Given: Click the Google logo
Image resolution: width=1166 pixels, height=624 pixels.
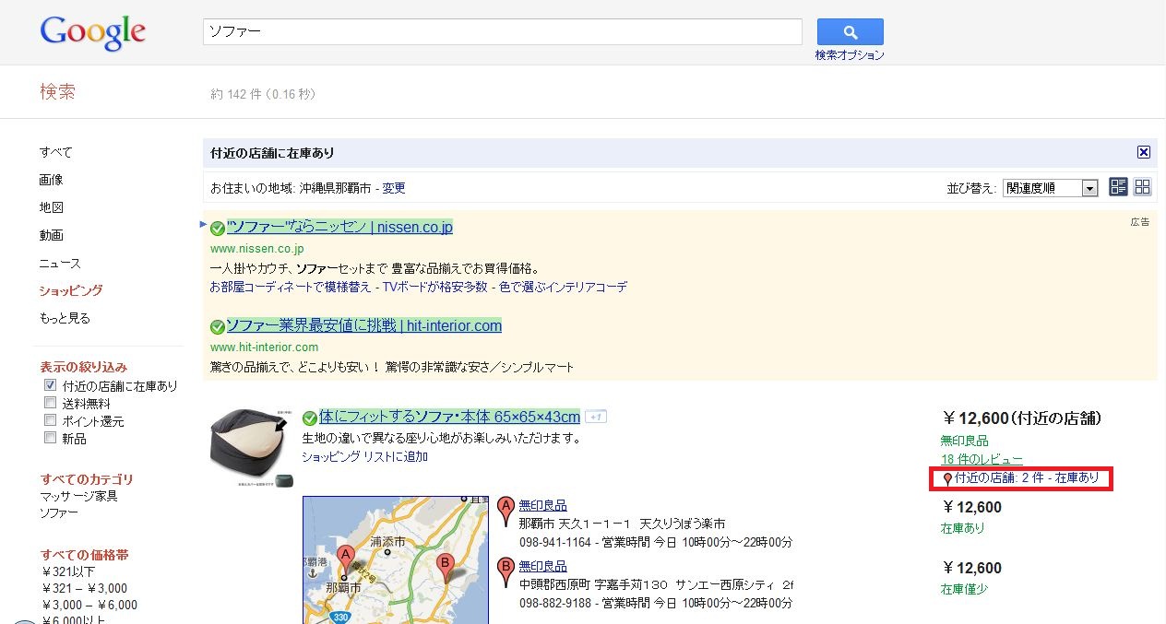Looking at the screenshot, I should pos(93,33).
